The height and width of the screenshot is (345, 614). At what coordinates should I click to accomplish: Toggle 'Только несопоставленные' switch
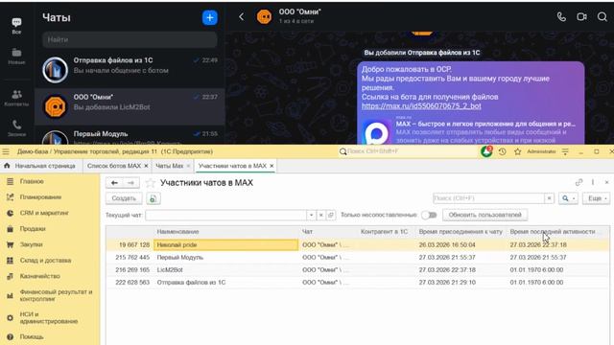pos(429,215)
